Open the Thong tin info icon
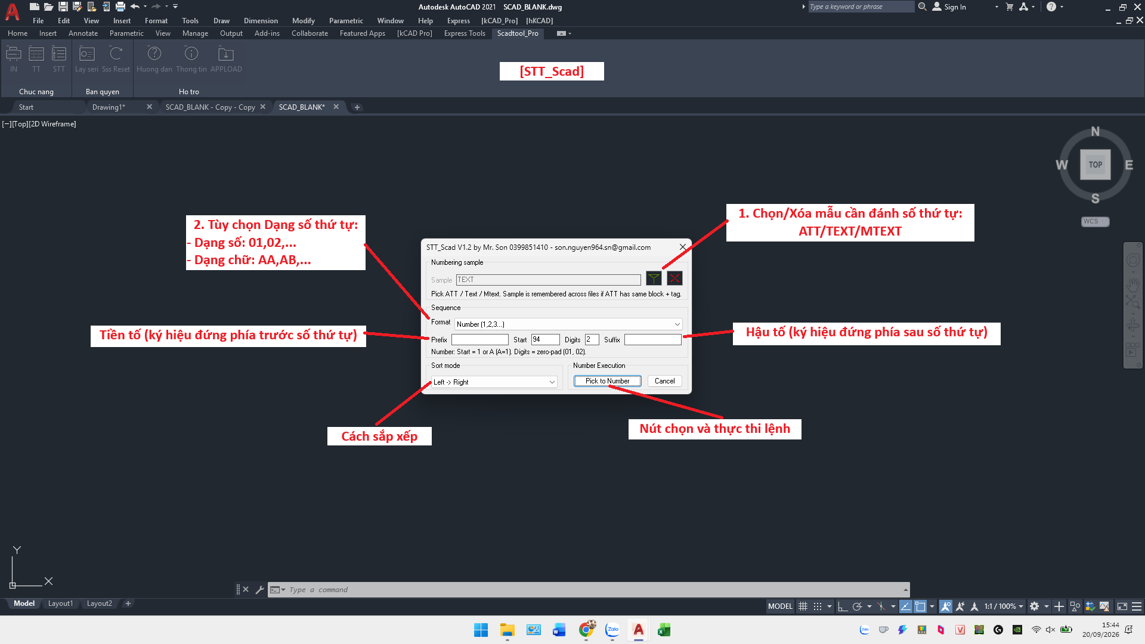Viewport: 1145px width, 644px height. pos(191,59)
